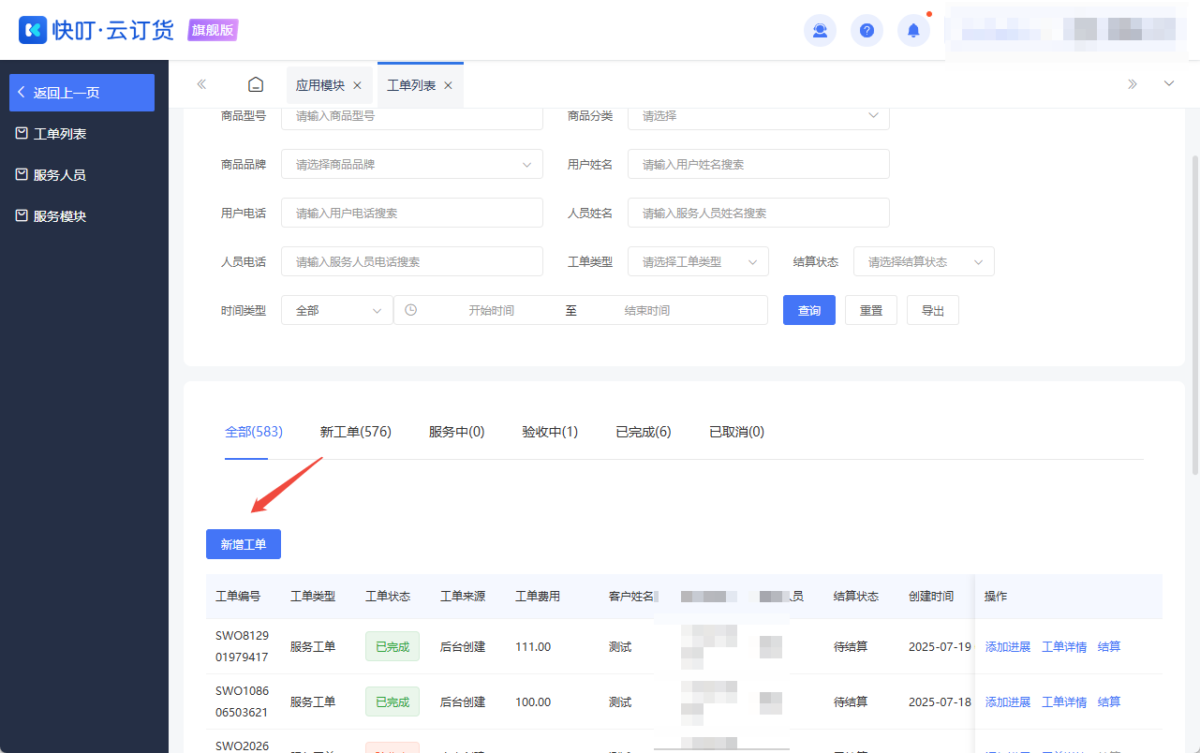Click the 新增工单 button
The height and width of the screenshot is (753, 1200).
click(x=244, y=544)
